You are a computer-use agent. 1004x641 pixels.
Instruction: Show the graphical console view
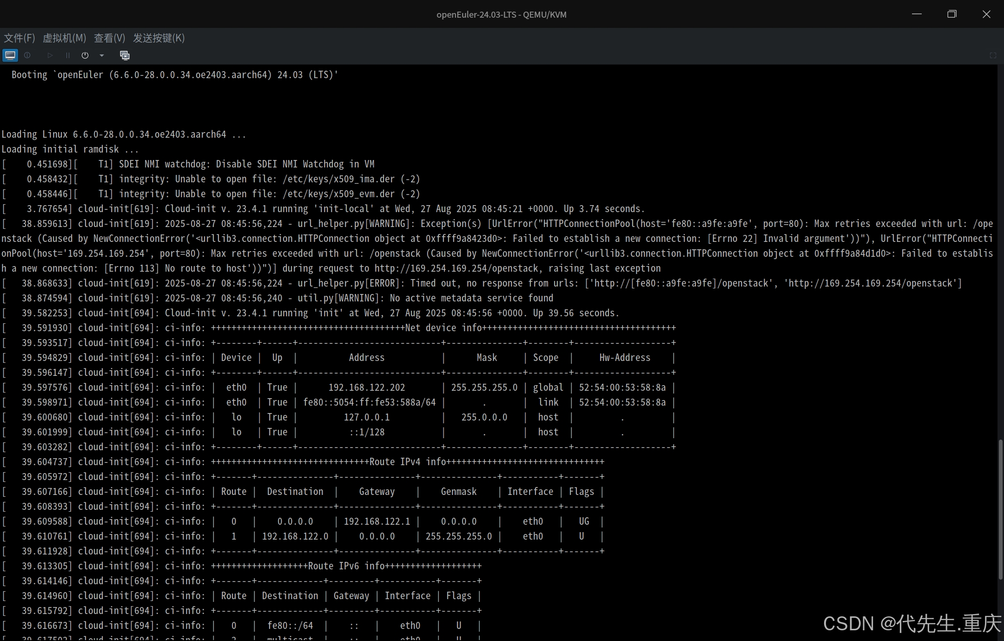coord(10,55)
